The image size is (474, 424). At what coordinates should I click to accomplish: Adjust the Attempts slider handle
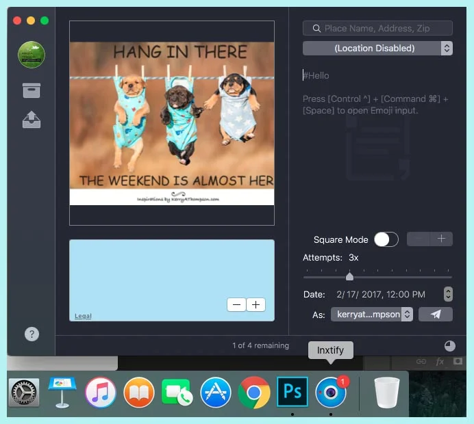(350, 276)
